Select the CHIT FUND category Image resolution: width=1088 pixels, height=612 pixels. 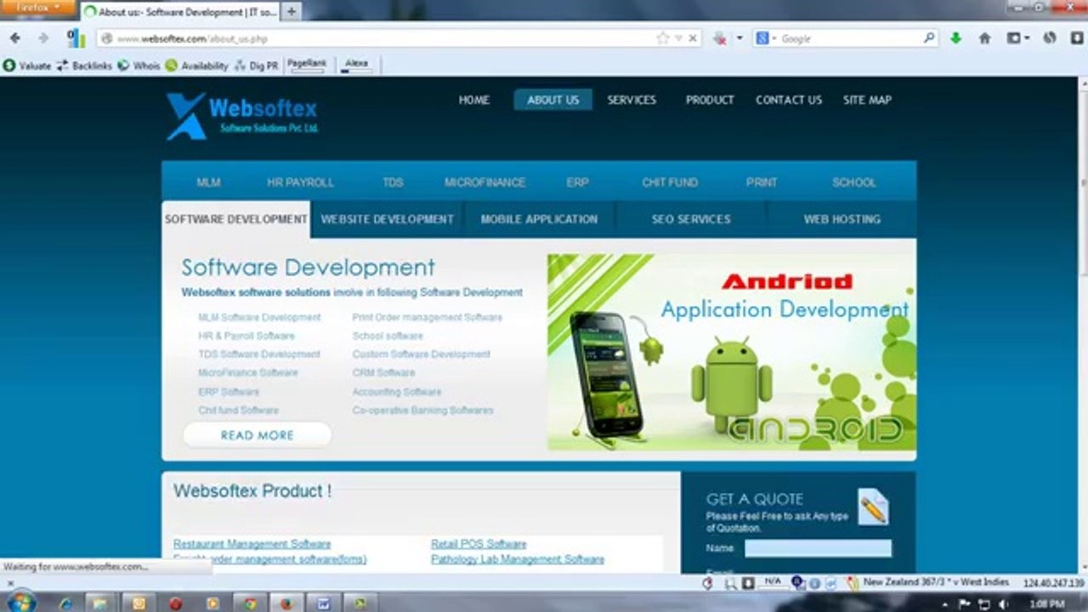(x=670, y=182)
